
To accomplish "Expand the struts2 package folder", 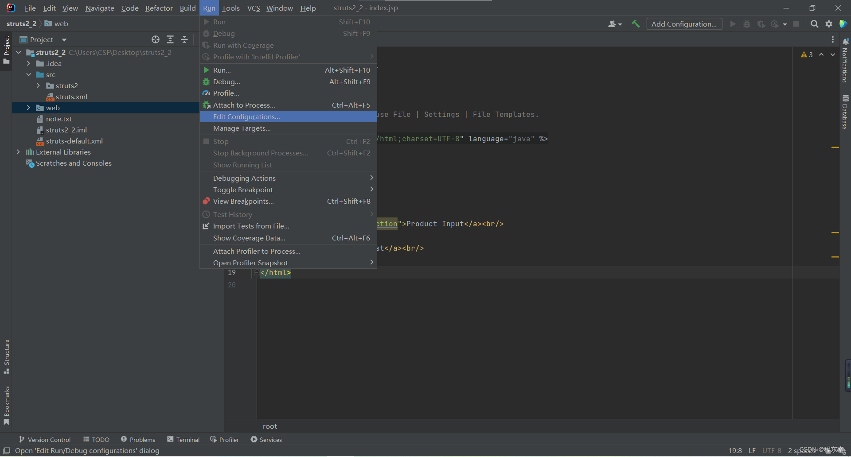I will (38, 85).
